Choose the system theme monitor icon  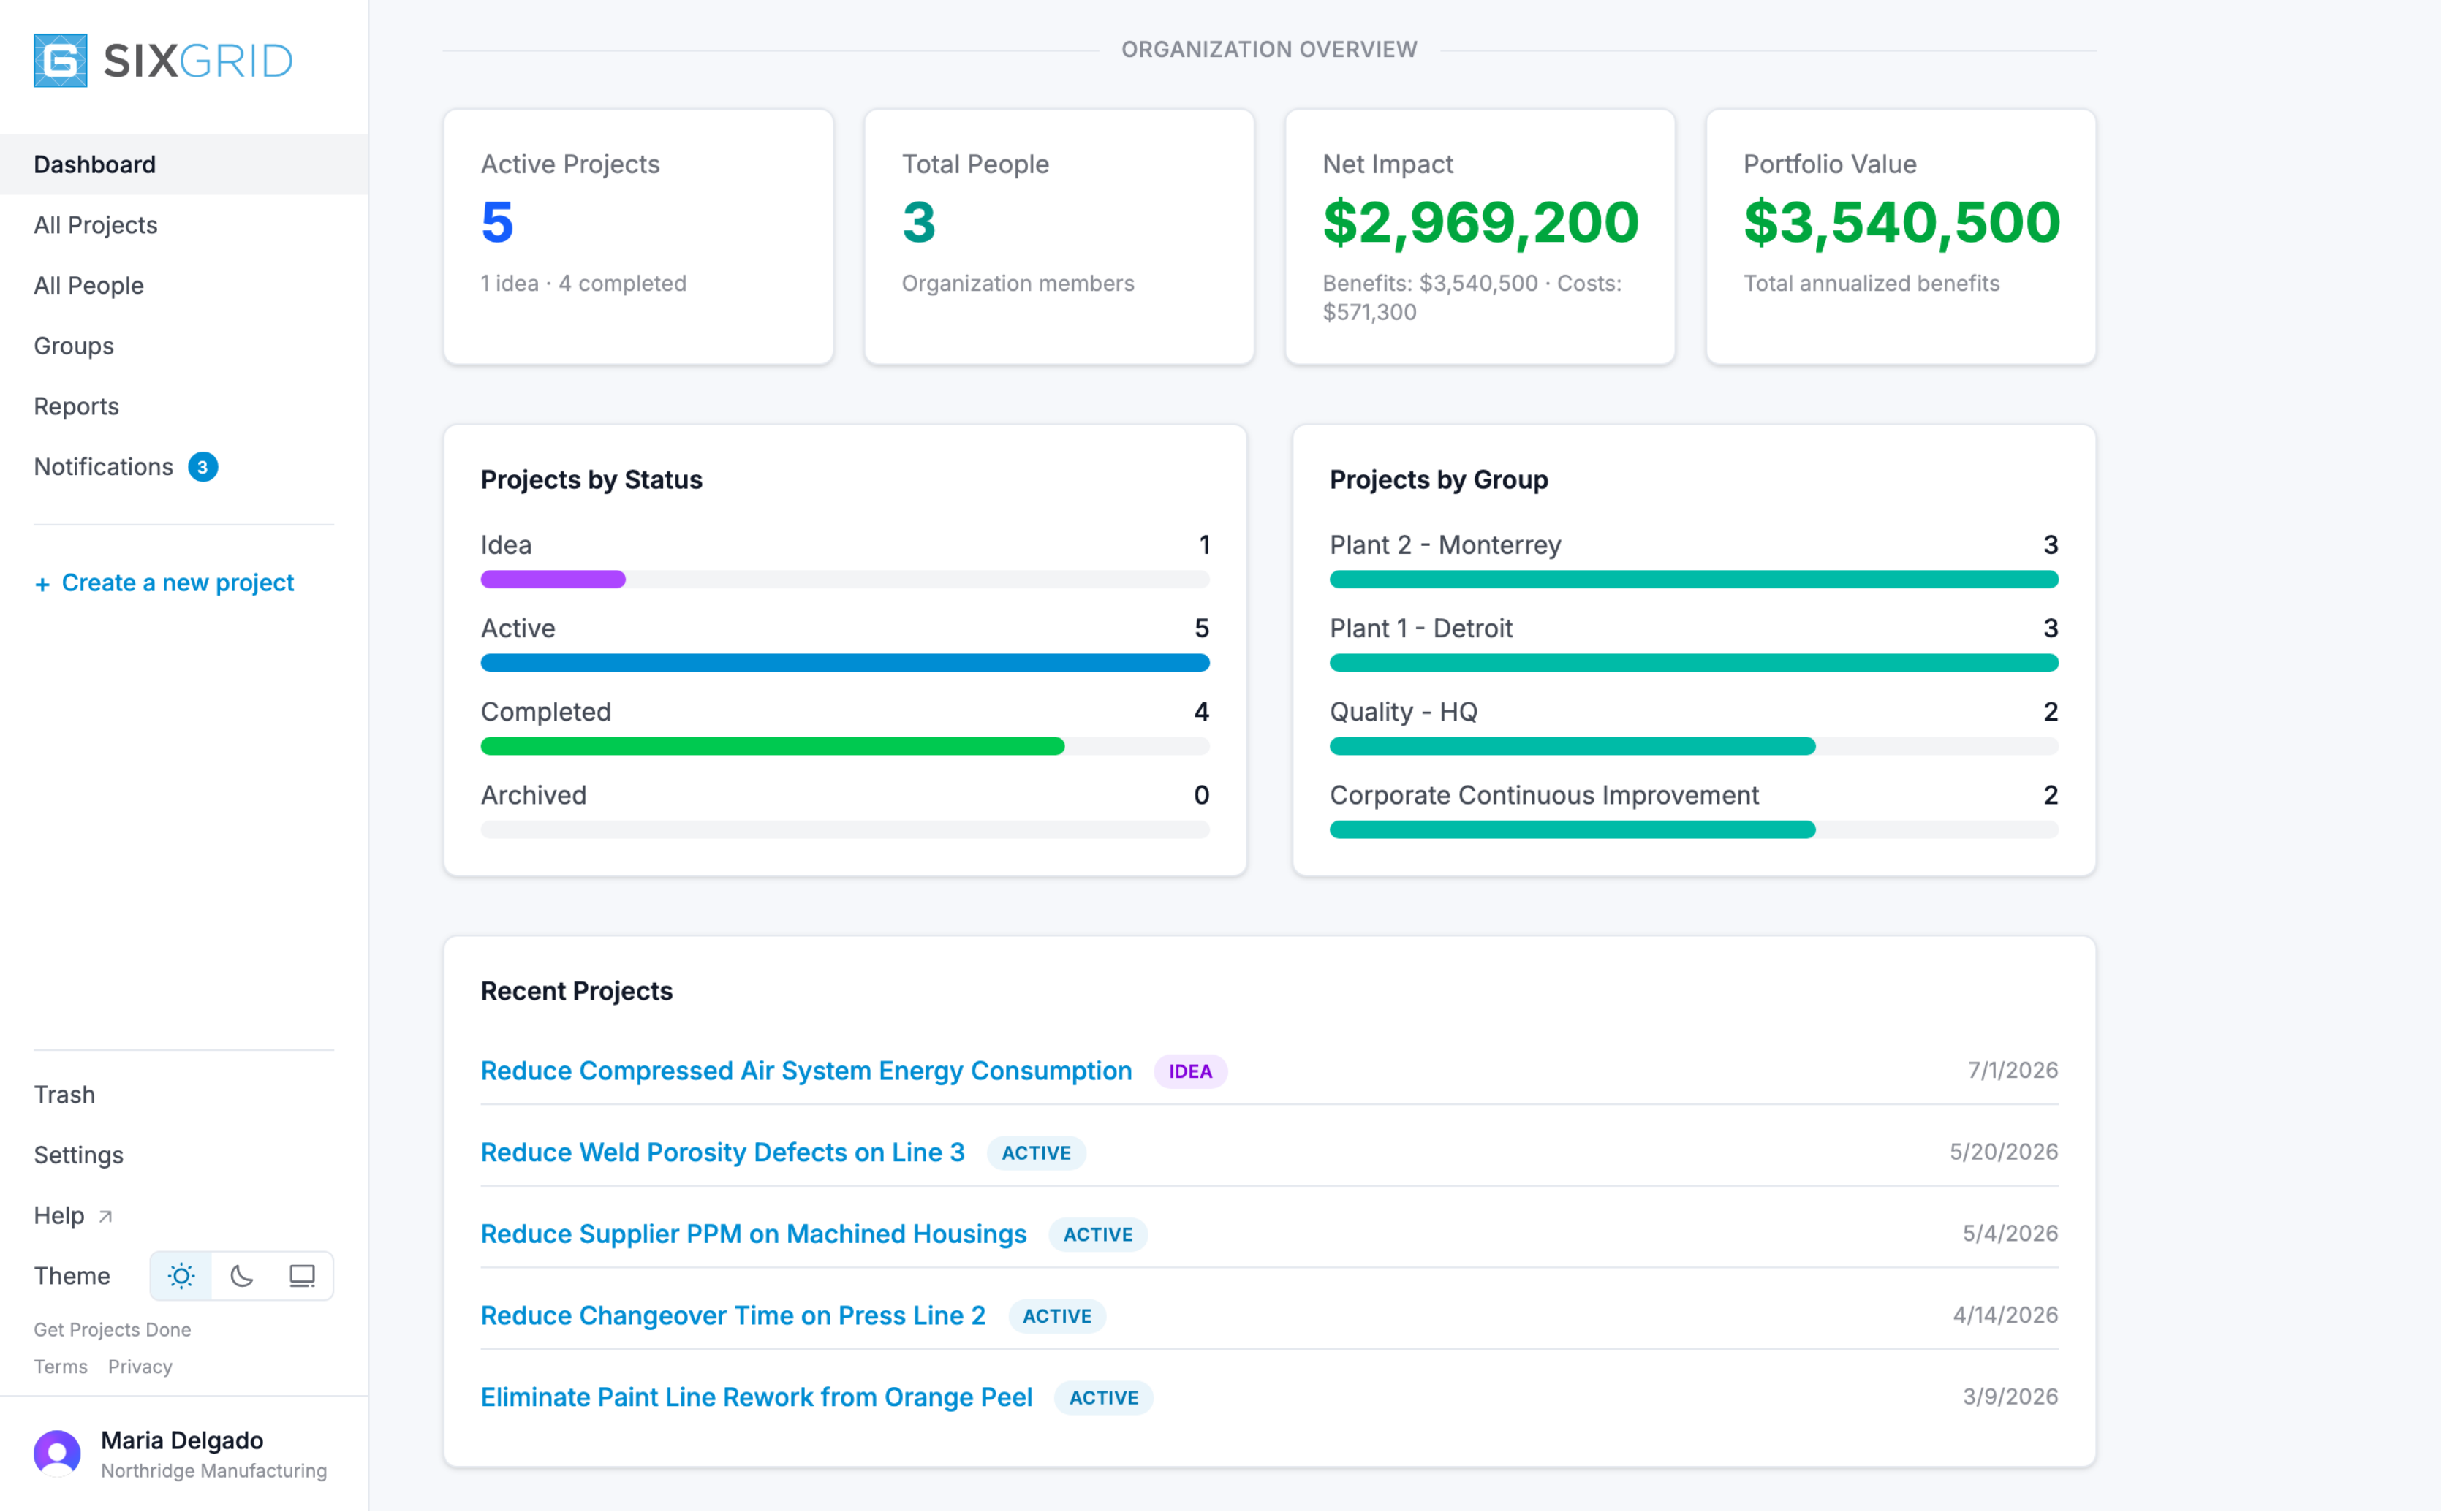(302, 1276)
